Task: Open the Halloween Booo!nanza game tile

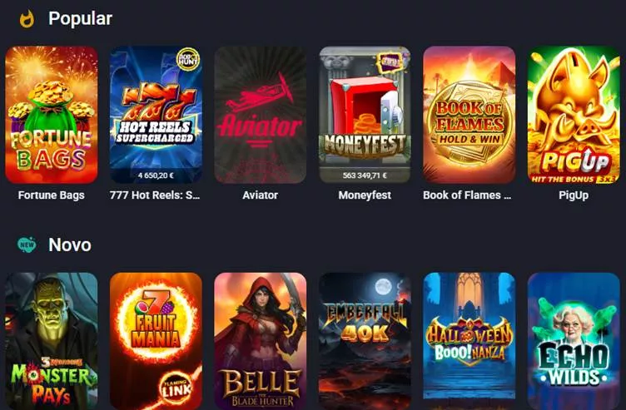Action: [469, 342]
